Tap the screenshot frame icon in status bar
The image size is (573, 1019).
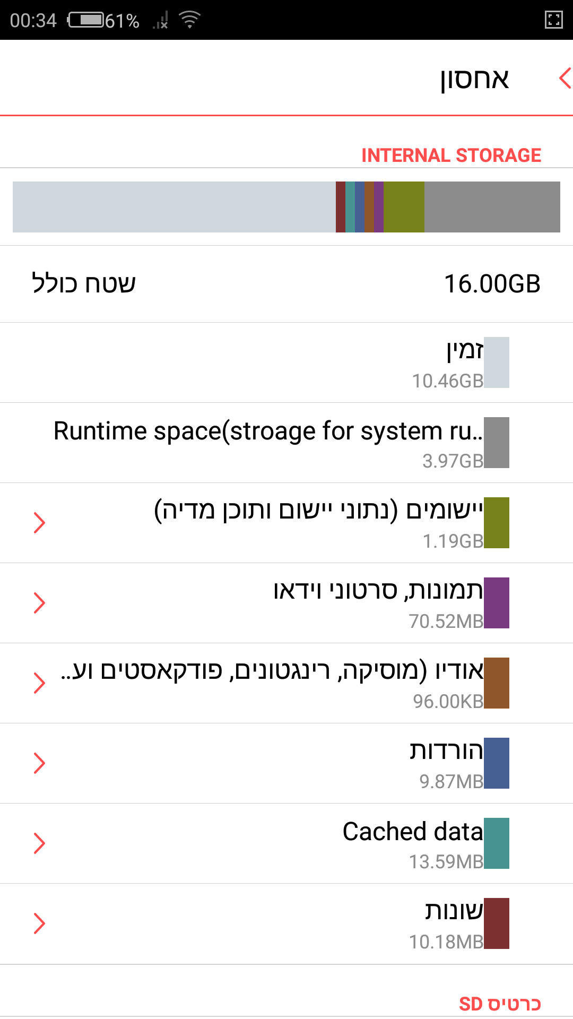click(553, 20)
